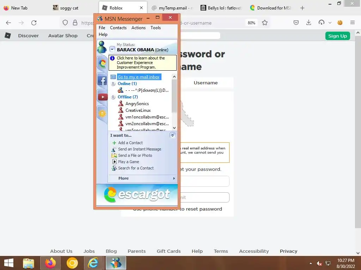Screen dimensions: 361x270
Task: Open Internet Explorer from taskbar
Action: tap(93, 263)
